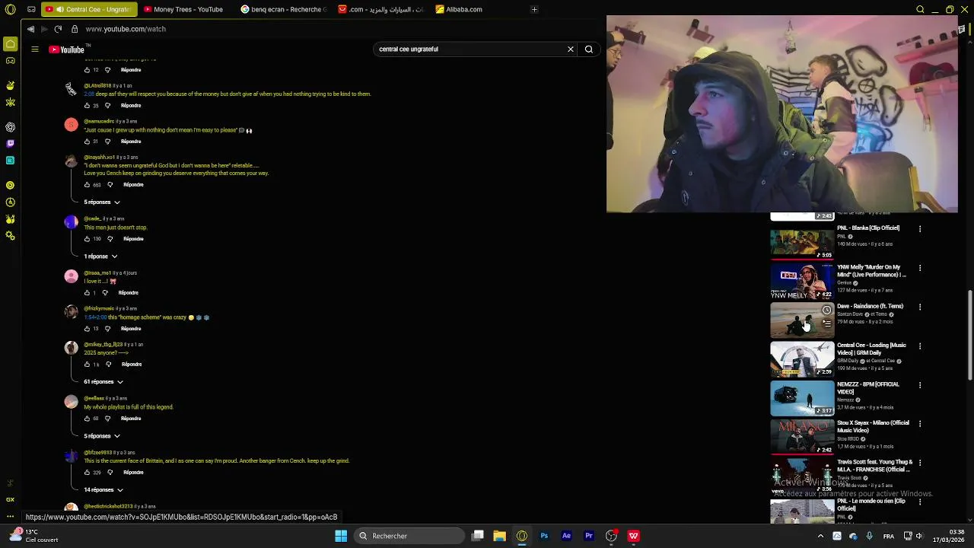Open @bfzee9813 channel from comment author
974x548 pixels.
pos(97,453)
